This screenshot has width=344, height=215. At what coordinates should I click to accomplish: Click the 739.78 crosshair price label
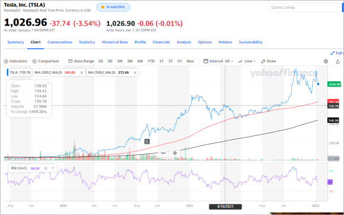point(333,106)
